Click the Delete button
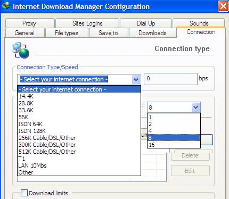Viewport: 229px width, 199px height. click(190, 155)
